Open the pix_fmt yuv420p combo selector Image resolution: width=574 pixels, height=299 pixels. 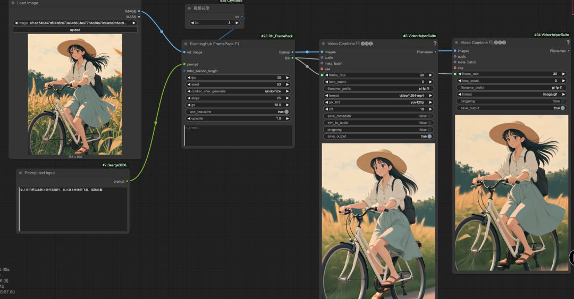[x=378, y=102]
